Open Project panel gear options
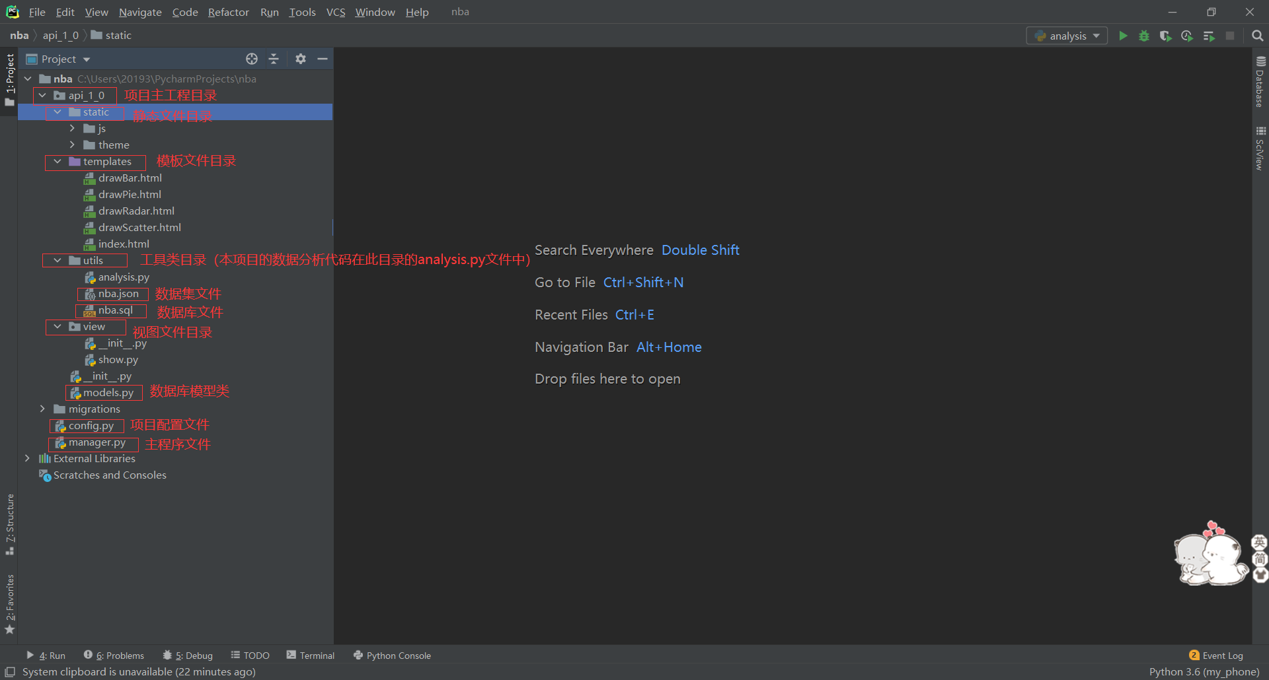Viewport: 1269px width, 680px height. pos(301,59)
